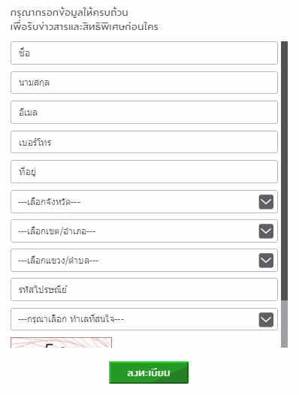This screenshot has height=395, width=299.
Task: Focus the ชื่อ first name field
Action: click(x=144, y=53)
